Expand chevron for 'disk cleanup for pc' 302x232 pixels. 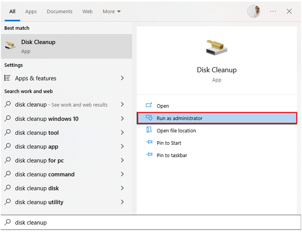[x=122, y=160]
